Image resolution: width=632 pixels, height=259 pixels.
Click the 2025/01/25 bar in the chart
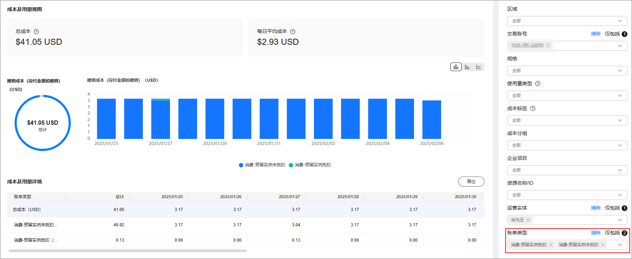pyautogui.click(x=106, y=119)
